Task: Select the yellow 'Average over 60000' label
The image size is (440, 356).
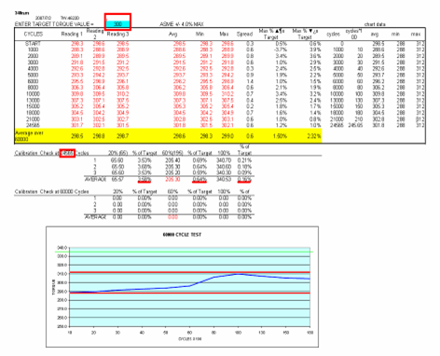Action: click(x=29, y=136)
